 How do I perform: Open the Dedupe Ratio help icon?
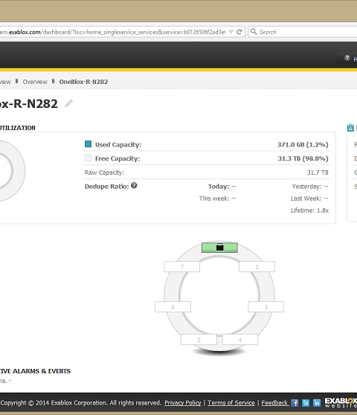134,185
